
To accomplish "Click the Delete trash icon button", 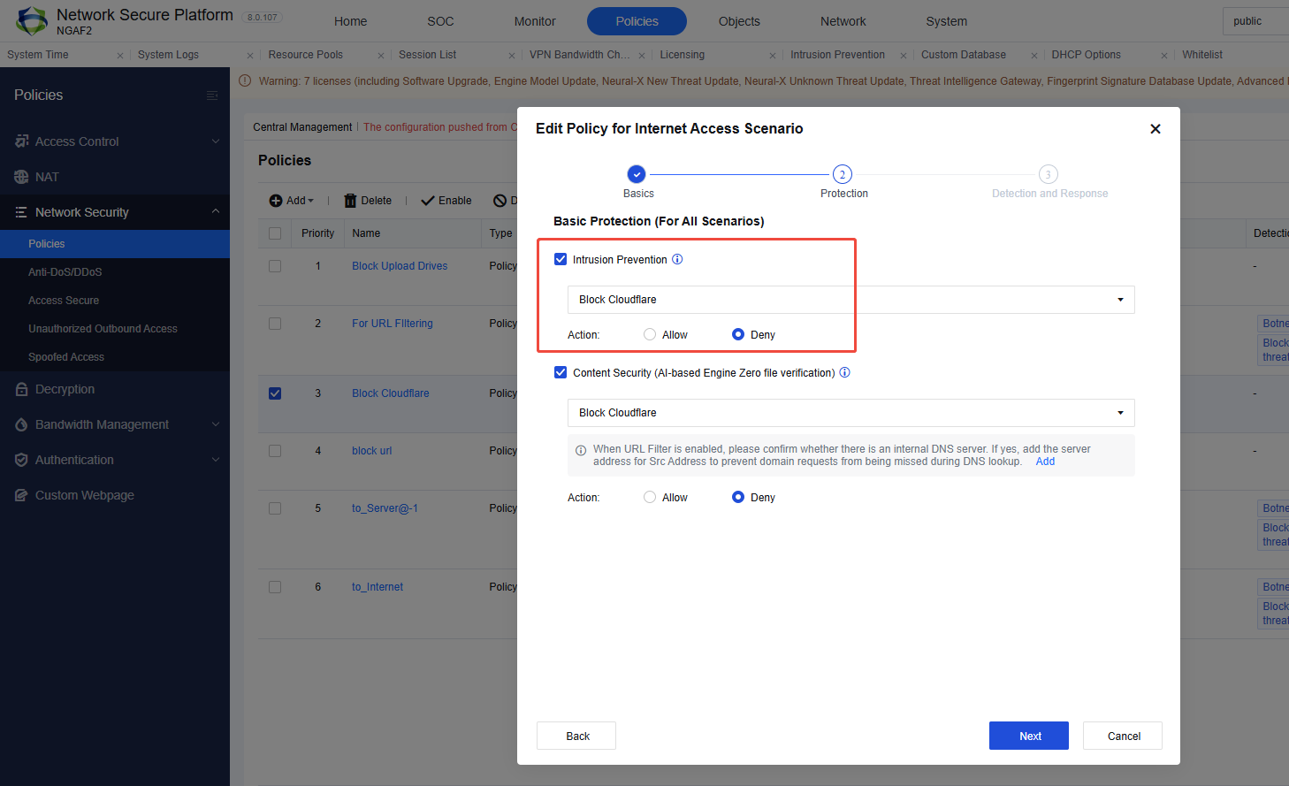I will pyautogui.click(x=368, y=201).
